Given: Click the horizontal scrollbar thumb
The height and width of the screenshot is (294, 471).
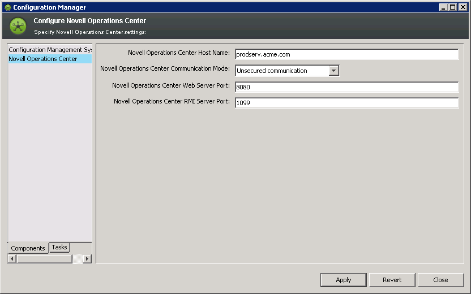Looking at the screenshot, I should [x=44, y=258].
